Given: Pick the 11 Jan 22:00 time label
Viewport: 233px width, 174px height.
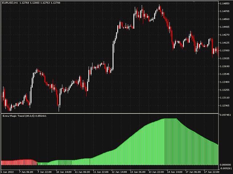Looking at the screenshot, I should 101,172.
